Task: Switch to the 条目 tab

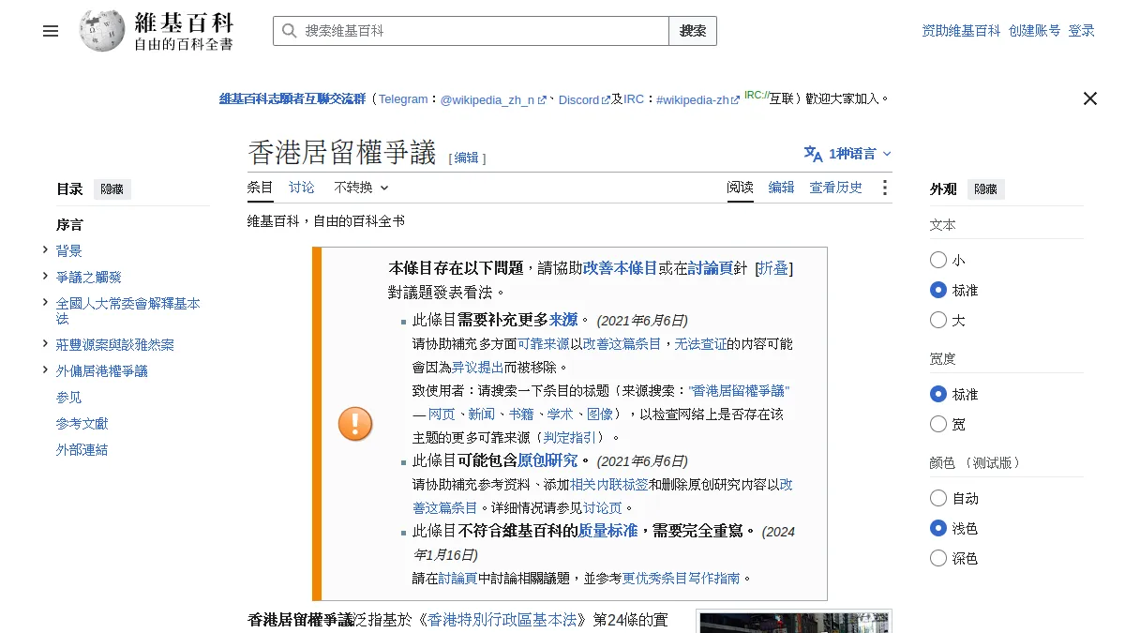Action: pyautogui.click(x=261, y=188)
